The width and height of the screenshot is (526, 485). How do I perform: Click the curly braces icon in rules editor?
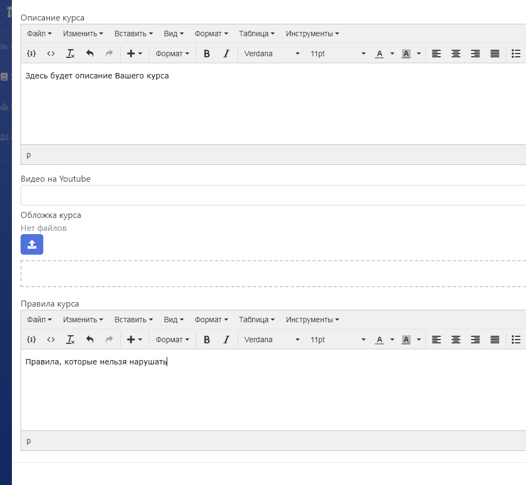31,340
